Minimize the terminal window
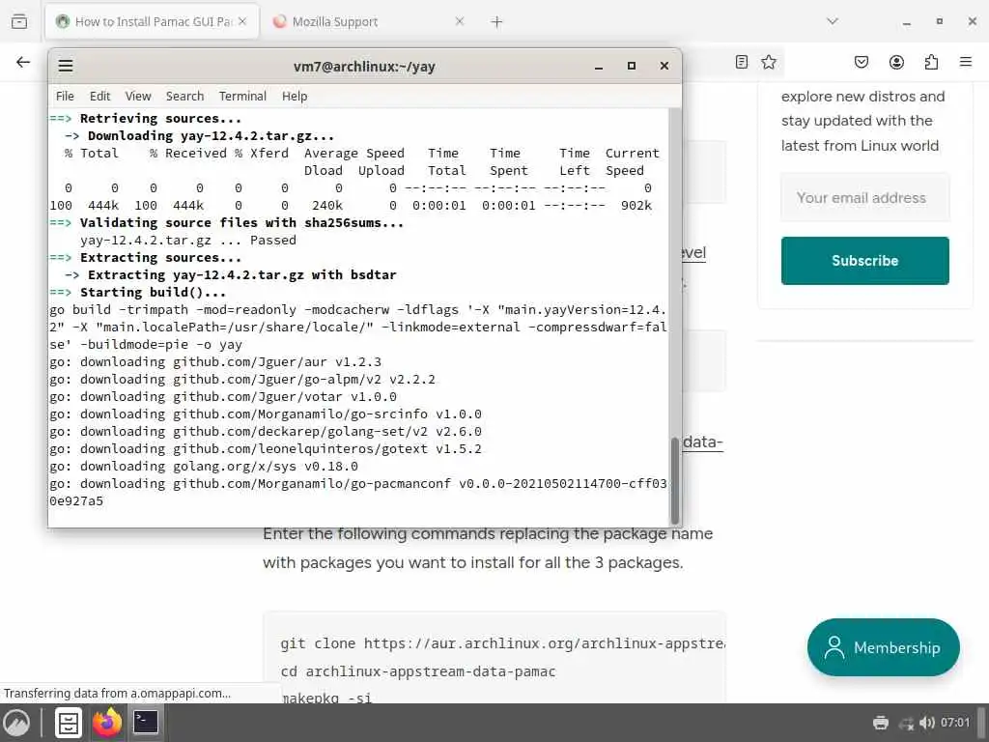989x742 pixels. (599, 67)
